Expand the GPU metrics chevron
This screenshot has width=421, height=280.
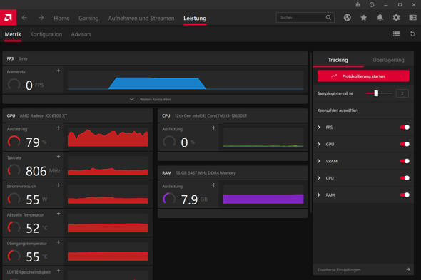coord(319,144)
